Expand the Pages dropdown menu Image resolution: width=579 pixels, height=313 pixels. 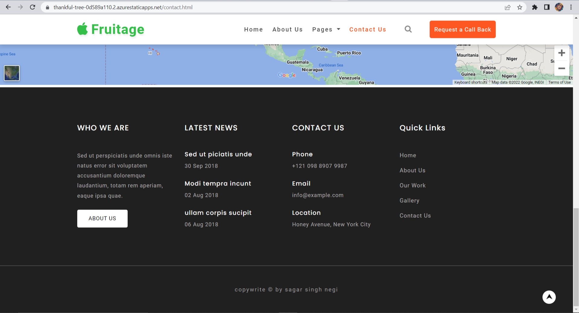pyautogui.click(x=326, y=29)
